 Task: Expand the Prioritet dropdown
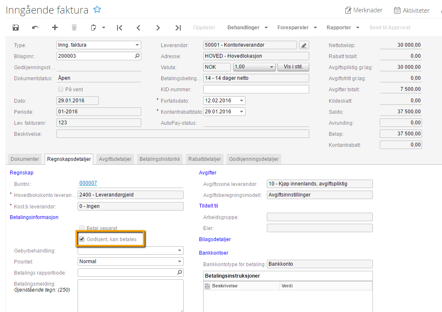click(180, 261)
